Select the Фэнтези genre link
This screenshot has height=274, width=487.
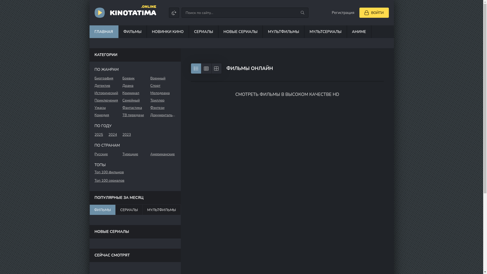(157, 108)
